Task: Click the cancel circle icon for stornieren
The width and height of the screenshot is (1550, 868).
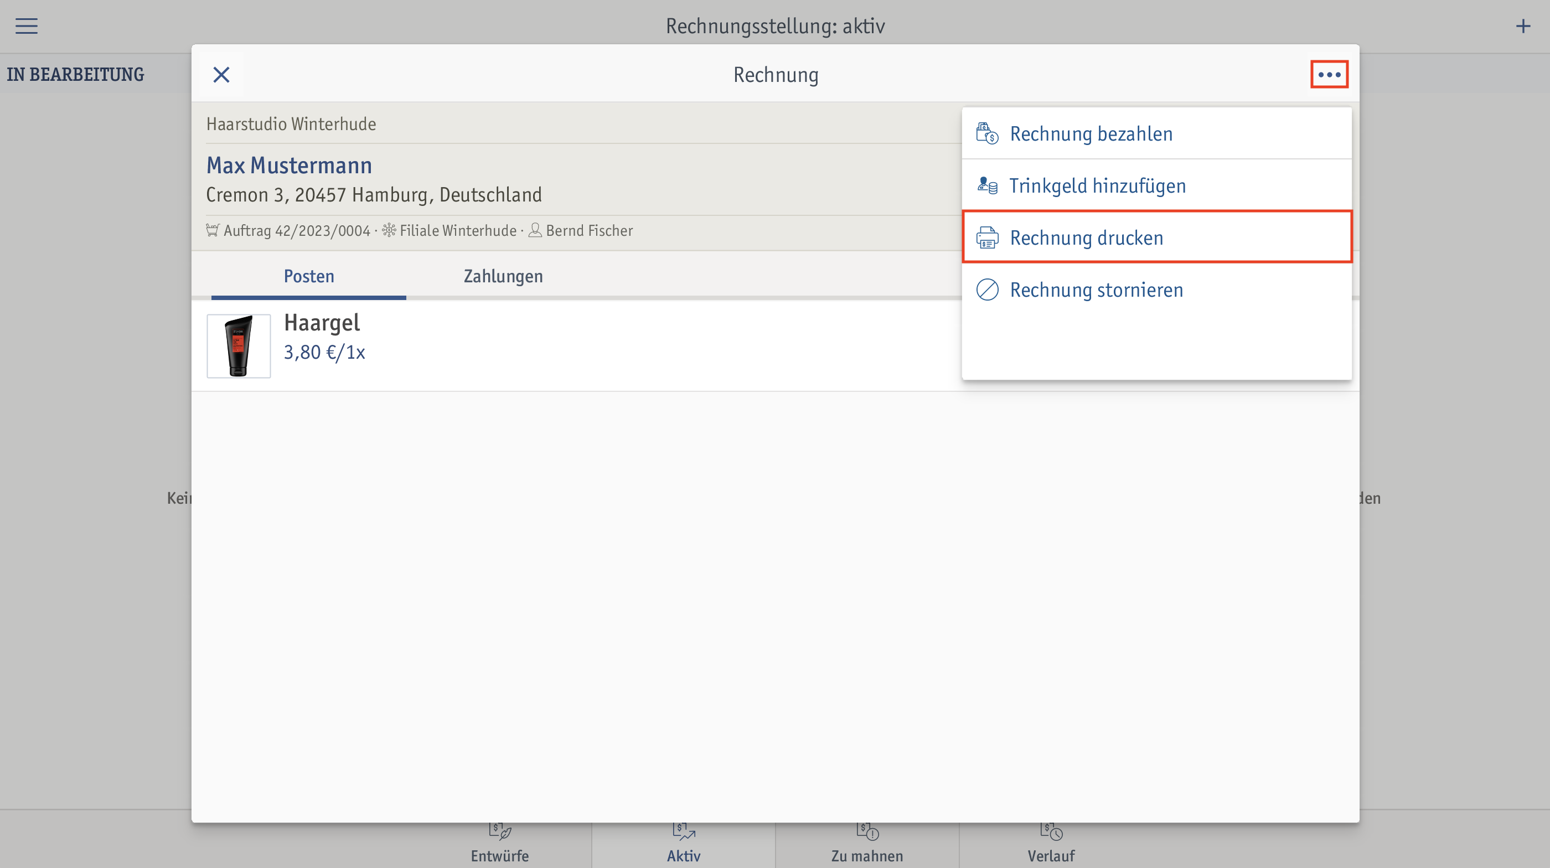Action: coord(987,290)
